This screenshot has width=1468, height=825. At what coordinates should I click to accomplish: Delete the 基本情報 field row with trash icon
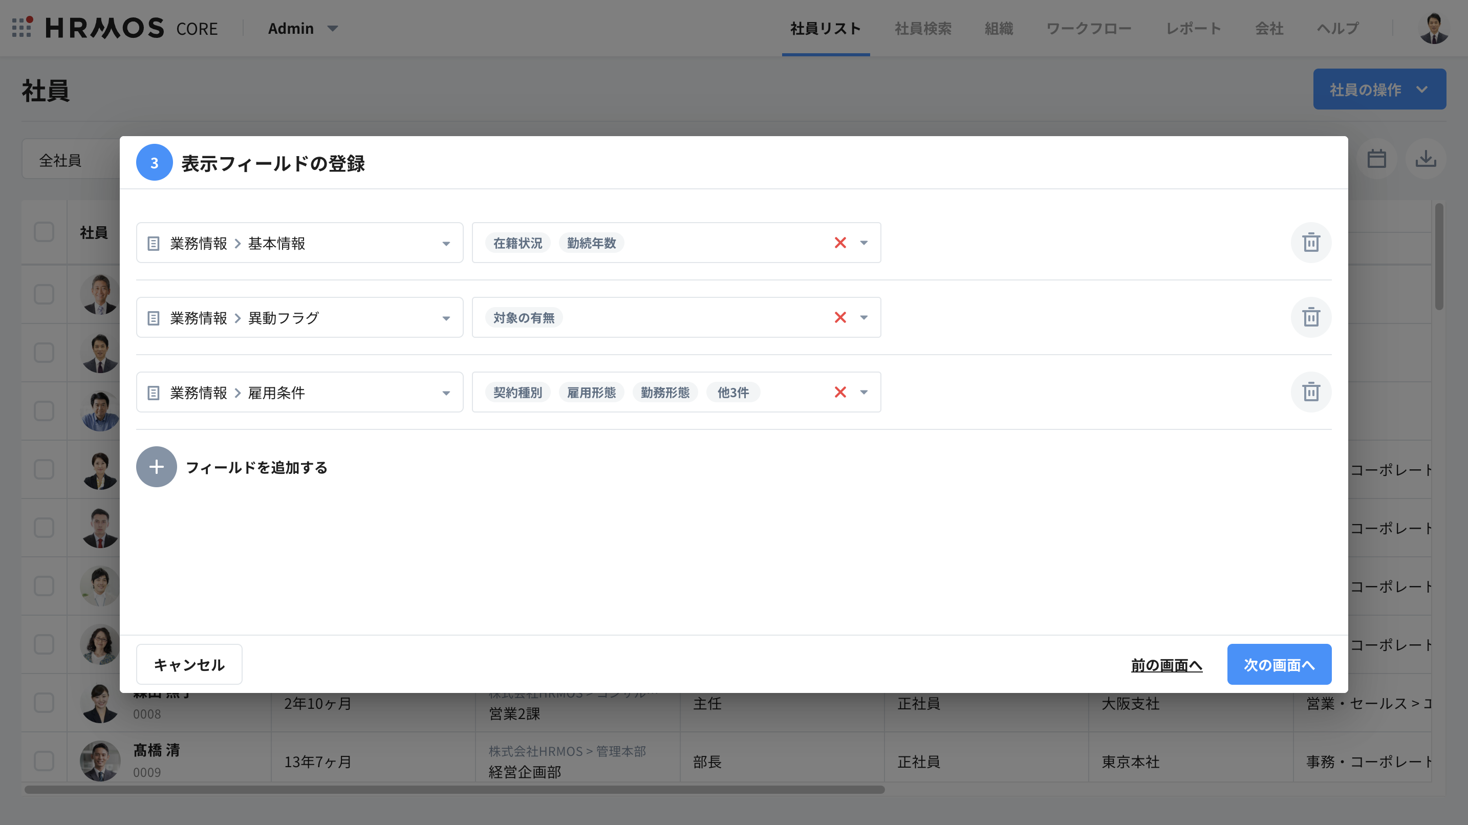click(1310, 243)
